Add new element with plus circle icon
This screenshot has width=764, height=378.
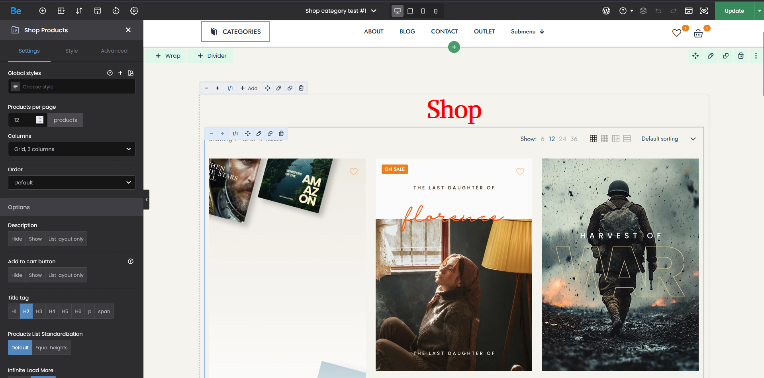pyautogui.click(x=43, y=11)
